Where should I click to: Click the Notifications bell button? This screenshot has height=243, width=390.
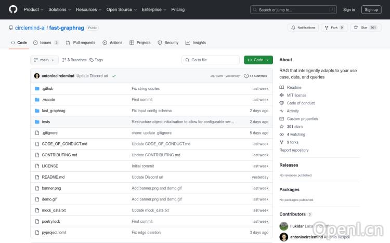point(303,28)
